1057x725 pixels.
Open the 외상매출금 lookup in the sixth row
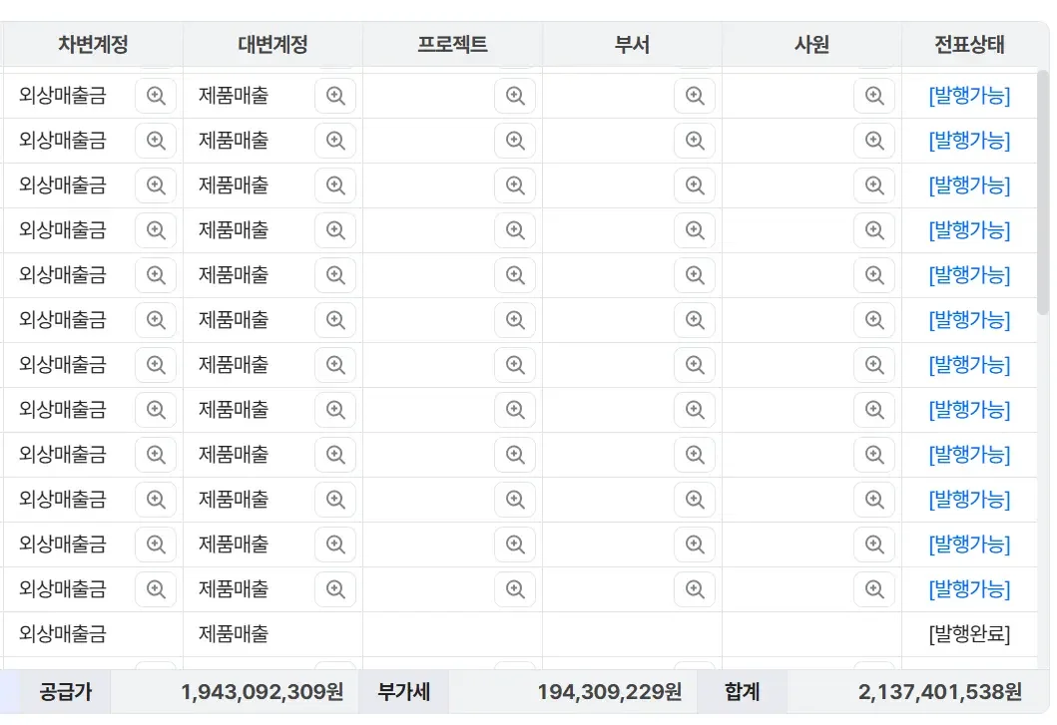tap(157, 320)
